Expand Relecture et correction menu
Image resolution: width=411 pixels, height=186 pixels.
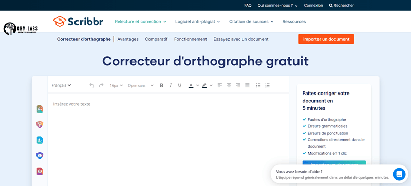(x=140, y=22)
